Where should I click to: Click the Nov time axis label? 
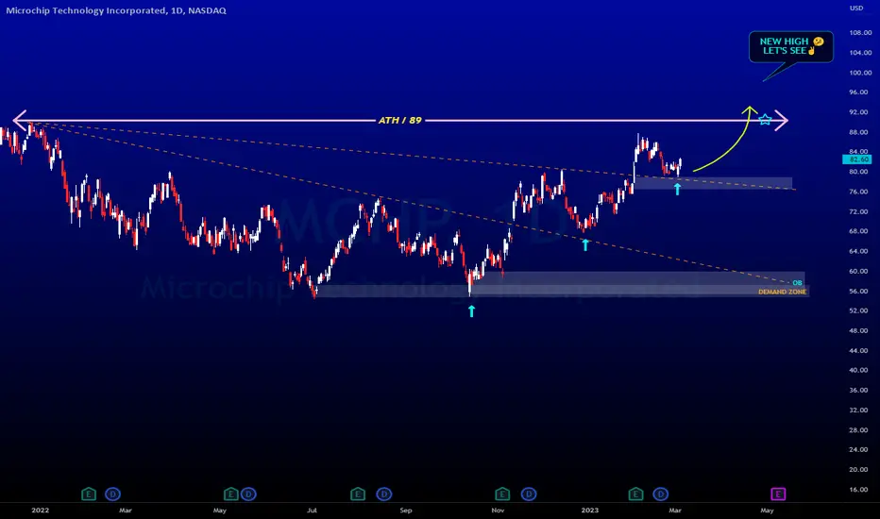click(498, 511)
